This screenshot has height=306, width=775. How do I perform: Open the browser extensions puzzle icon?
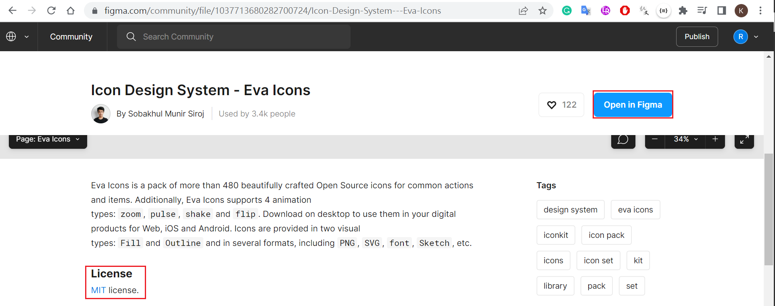[x=683, y=11]
